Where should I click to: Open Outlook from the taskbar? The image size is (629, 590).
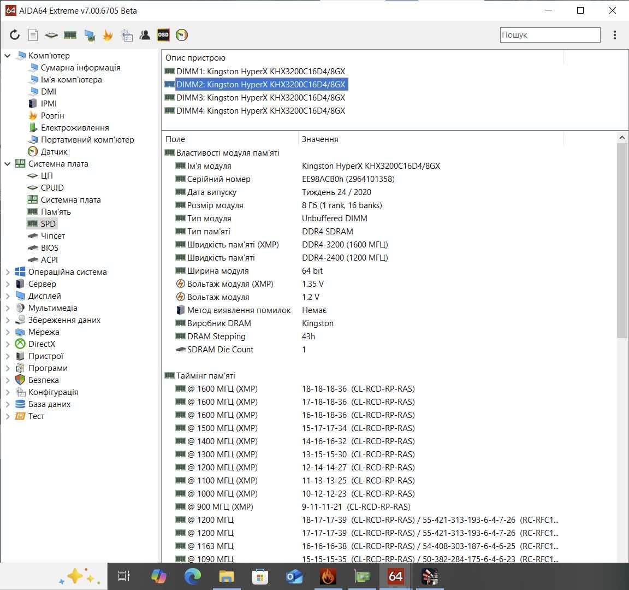294,576
